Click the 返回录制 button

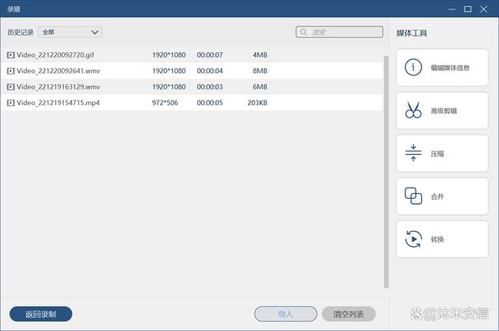pyautogui.click(x=41, y=314)
